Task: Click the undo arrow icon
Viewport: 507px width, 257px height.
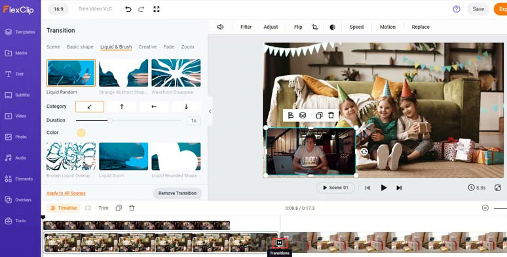Action: [128, 9]
